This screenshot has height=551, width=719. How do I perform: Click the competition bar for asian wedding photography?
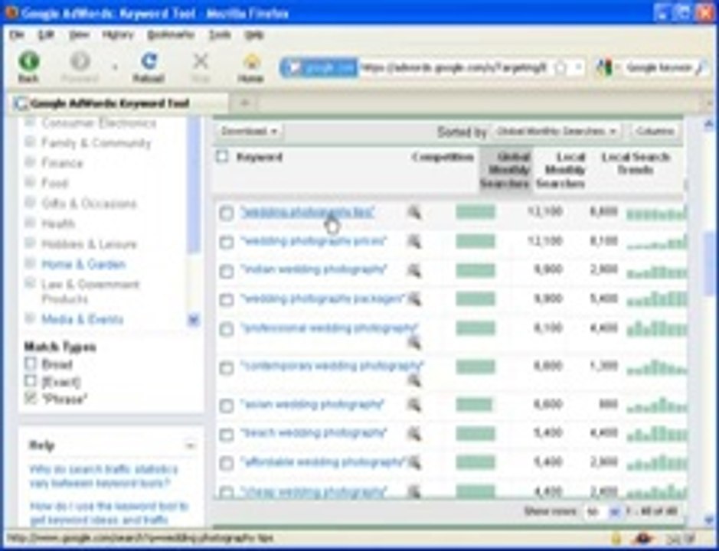pyautogui.click(x=474, y=405)
